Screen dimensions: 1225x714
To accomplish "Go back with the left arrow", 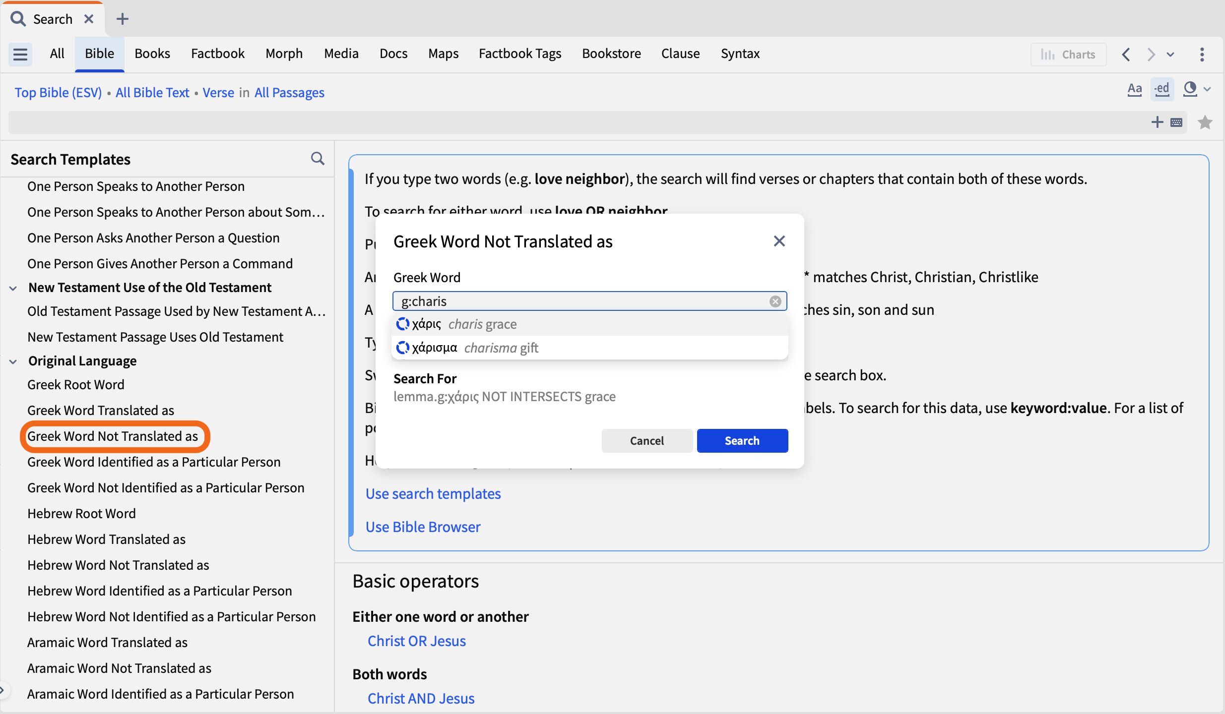I will click(x=1126, y=54).
